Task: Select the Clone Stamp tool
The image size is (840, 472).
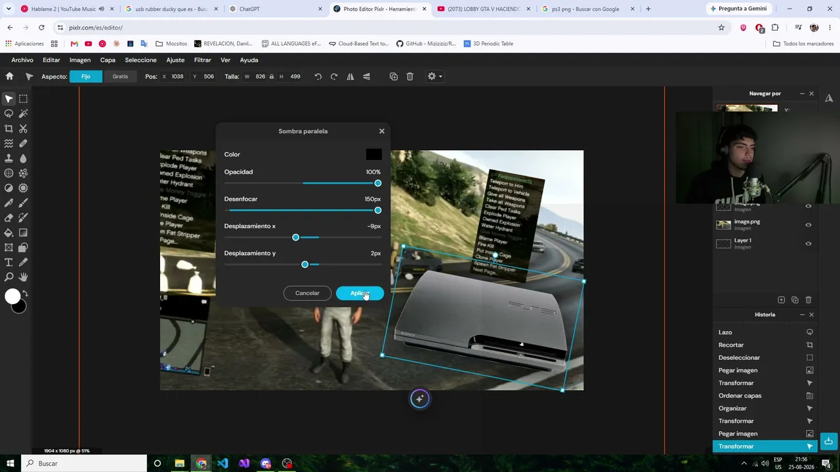Action: [x=9, y=158]
